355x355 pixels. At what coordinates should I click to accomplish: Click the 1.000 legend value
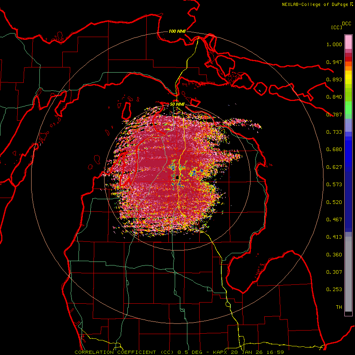(334, 44)
